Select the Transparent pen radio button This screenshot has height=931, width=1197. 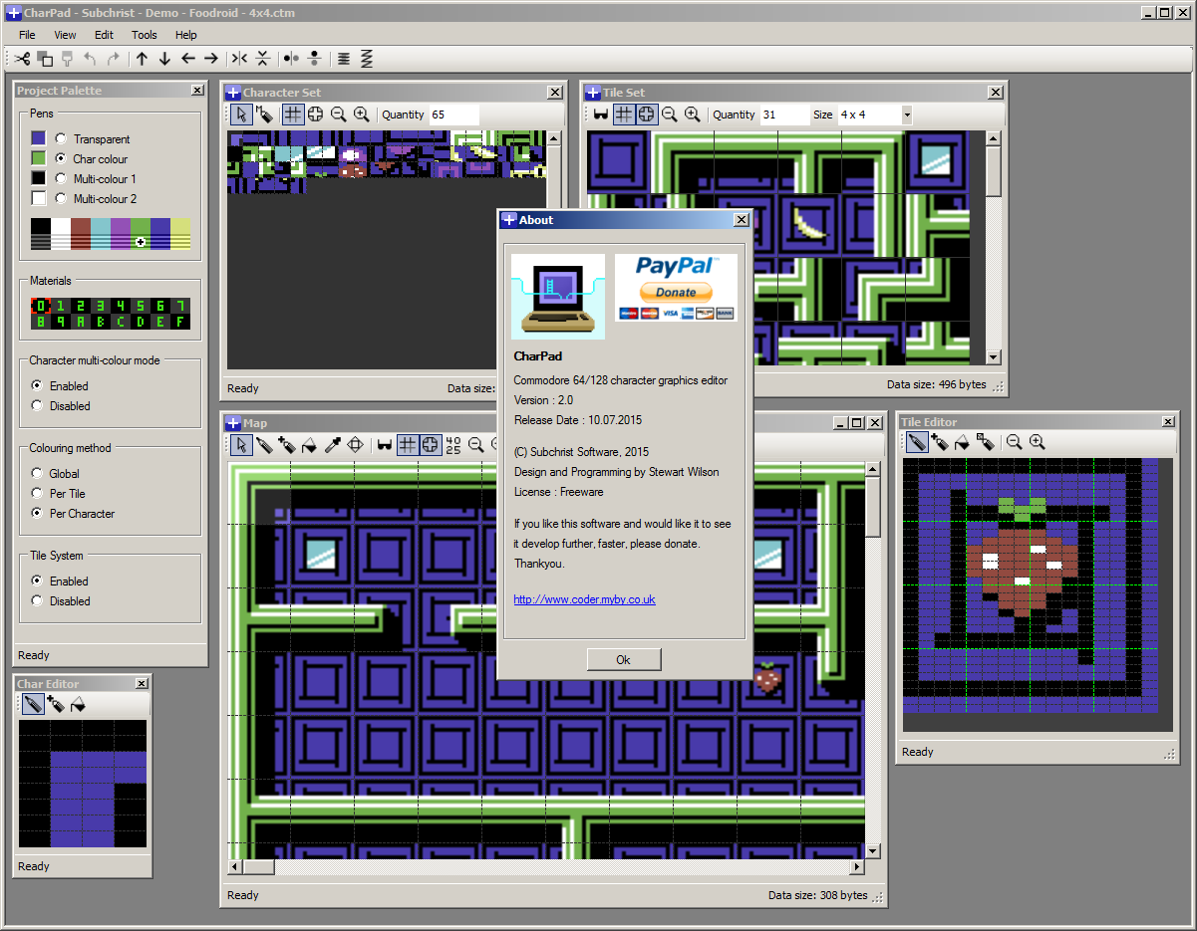click(62, 139)
